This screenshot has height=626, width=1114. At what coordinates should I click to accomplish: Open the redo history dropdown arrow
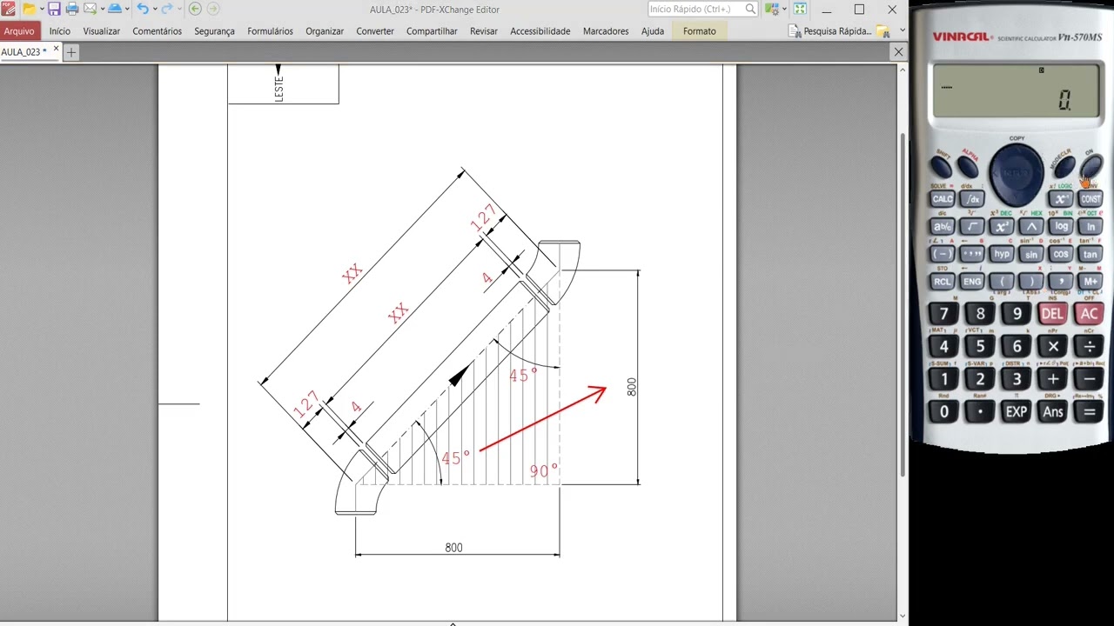click(x=179, y=9)
